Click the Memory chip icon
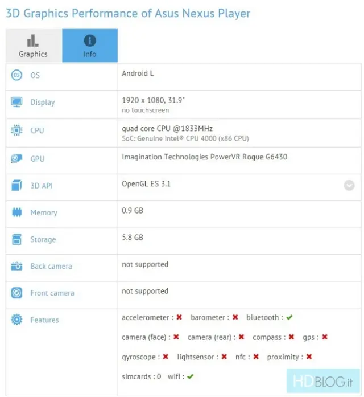Image resolution: width=364 pixels, height=397 pixels. (x=16, y=212)
